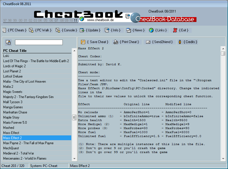Click the News windows icon
228x169 pixels.
[129, 30]
